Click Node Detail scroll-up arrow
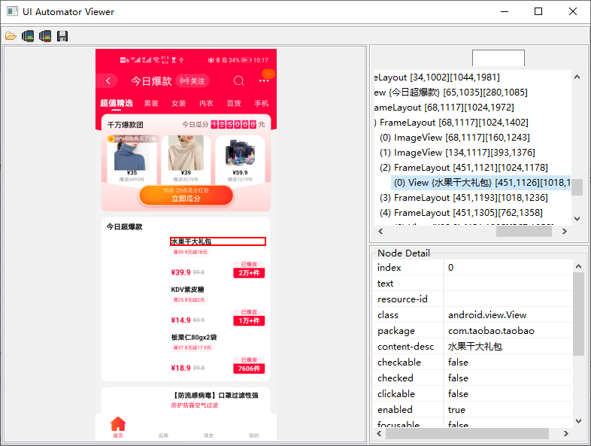591x446 pixels. coord(578,266)
